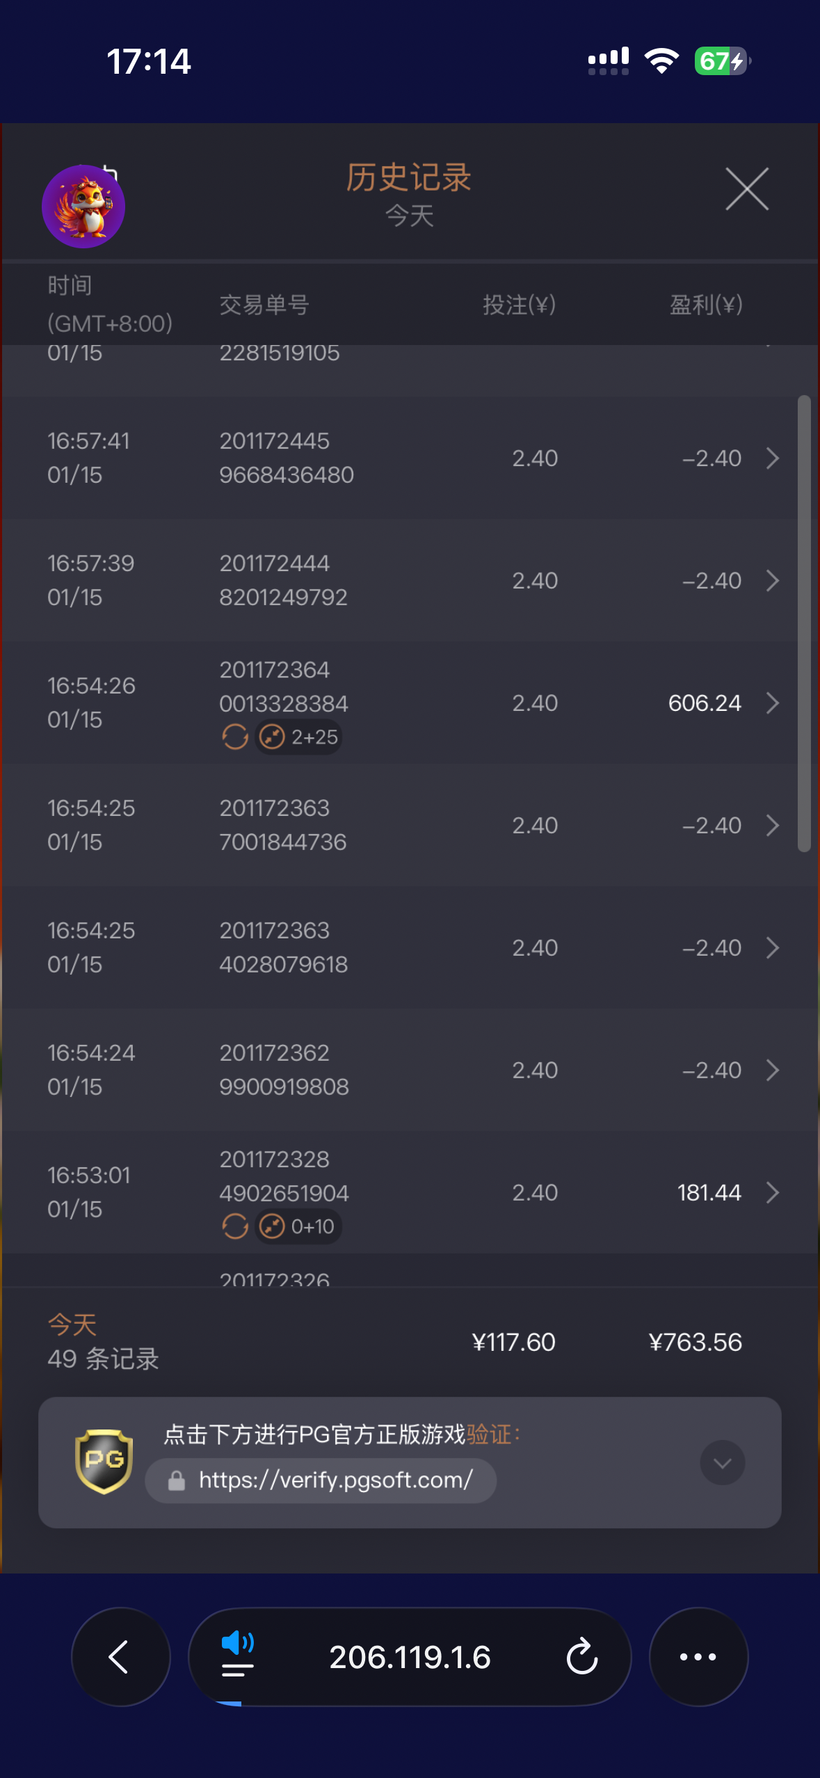Tap the free spins 0+10 badge
Image resolution: width=820 pixels, height=1778 pixels.
[300, 1226]
